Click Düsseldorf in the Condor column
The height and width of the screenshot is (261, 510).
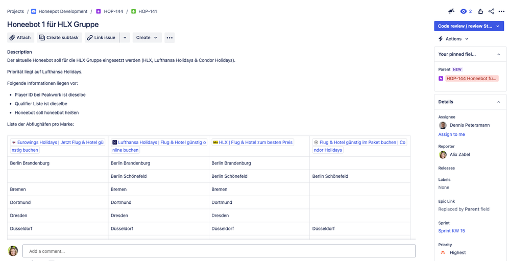click(x=323, y=229)
